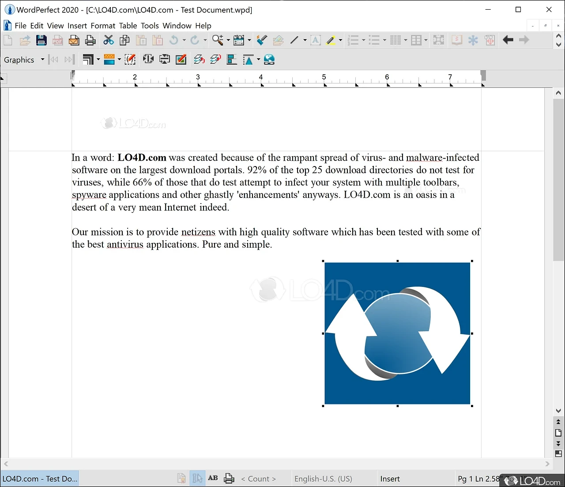Switch to the LO4D.com - Test Do... document
This screenshot has height=487, width=565.
(x=40, y=479)
